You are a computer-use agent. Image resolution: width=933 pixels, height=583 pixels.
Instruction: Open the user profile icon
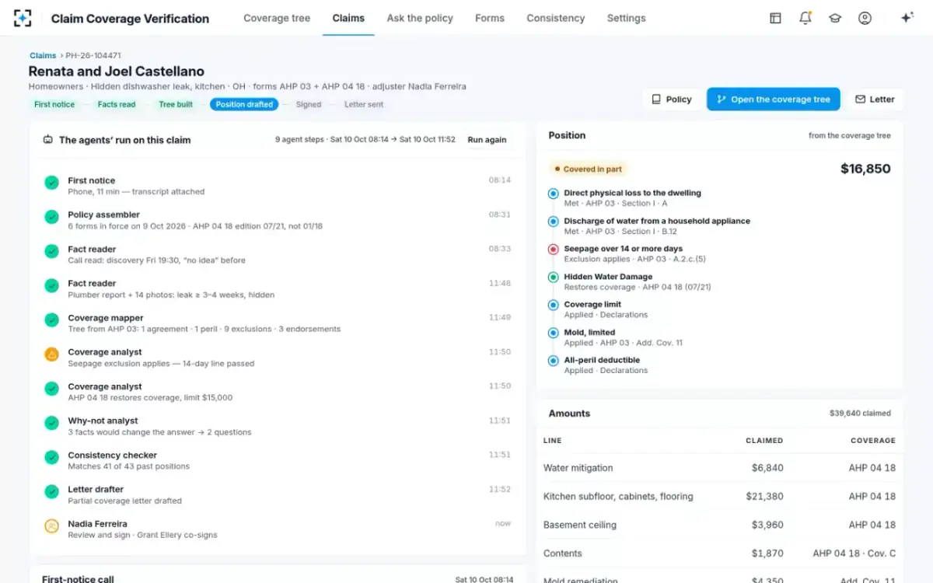(x=865, y=18)
